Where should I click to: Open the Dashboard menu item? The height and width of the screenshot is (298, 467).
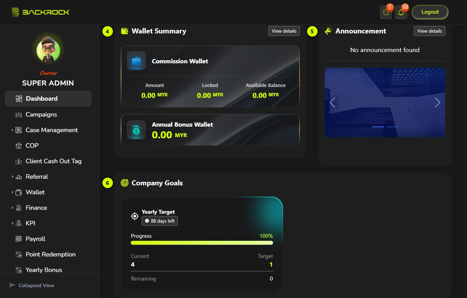pyautogui.click(x=48, y=99)
